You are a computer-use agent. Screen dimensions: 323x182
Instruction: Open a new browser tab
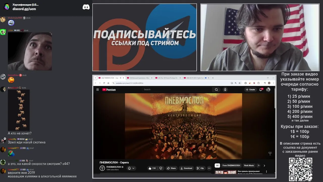213,78
